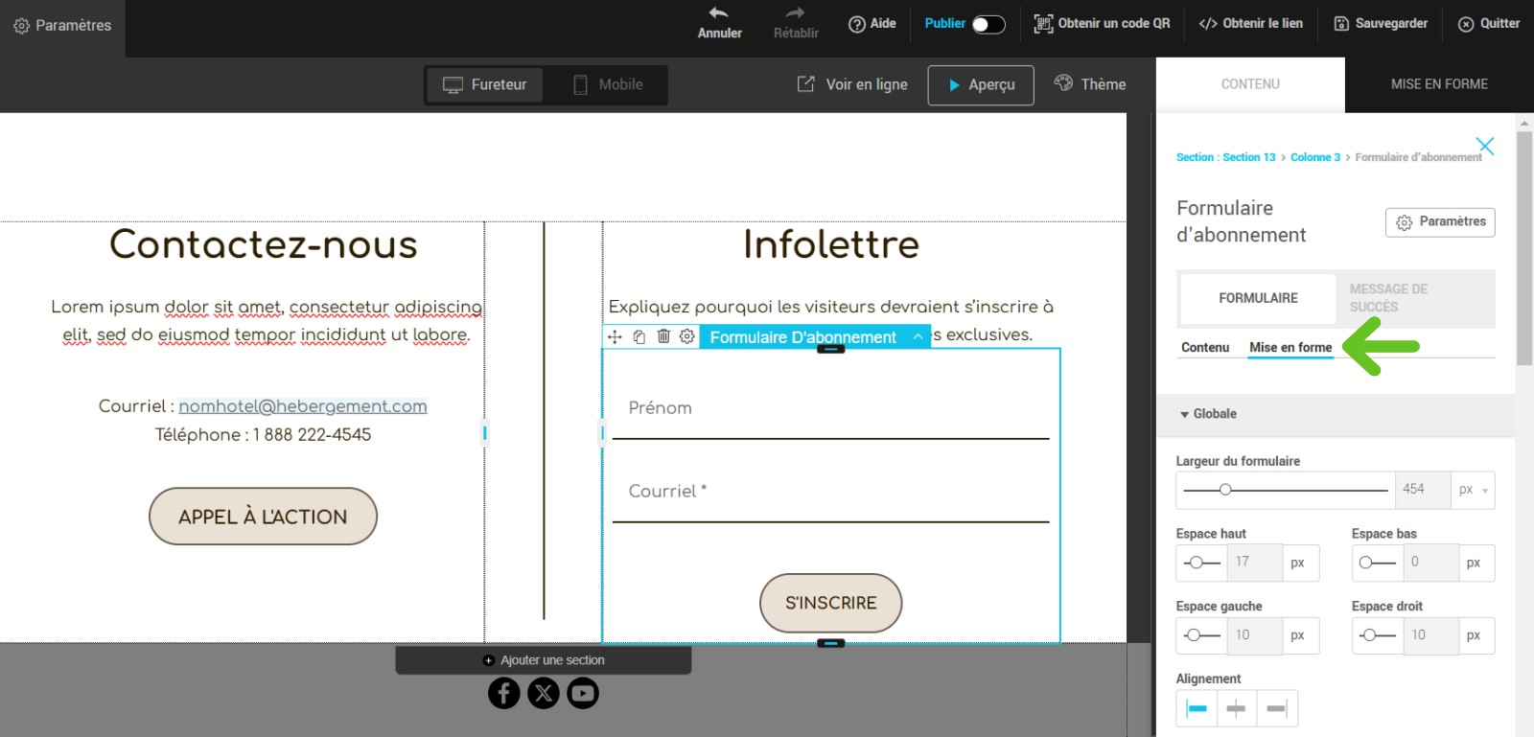Close the side panel with X icon

tap(1485, 146)
